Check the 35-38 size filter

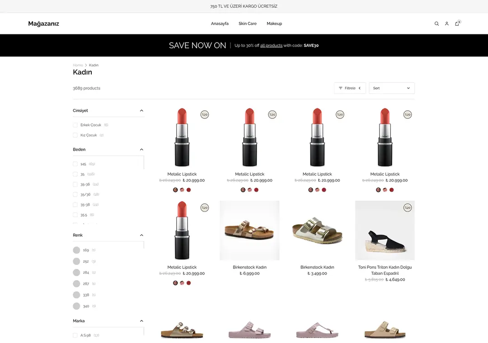75,205
